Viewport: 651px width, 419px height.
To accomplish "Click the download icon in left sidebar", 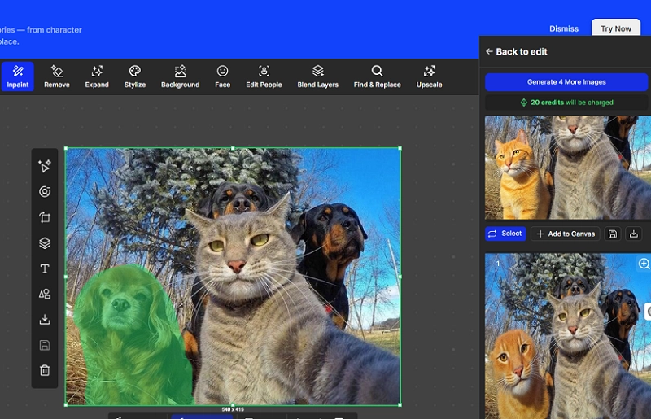I will (x=45, y=320).
